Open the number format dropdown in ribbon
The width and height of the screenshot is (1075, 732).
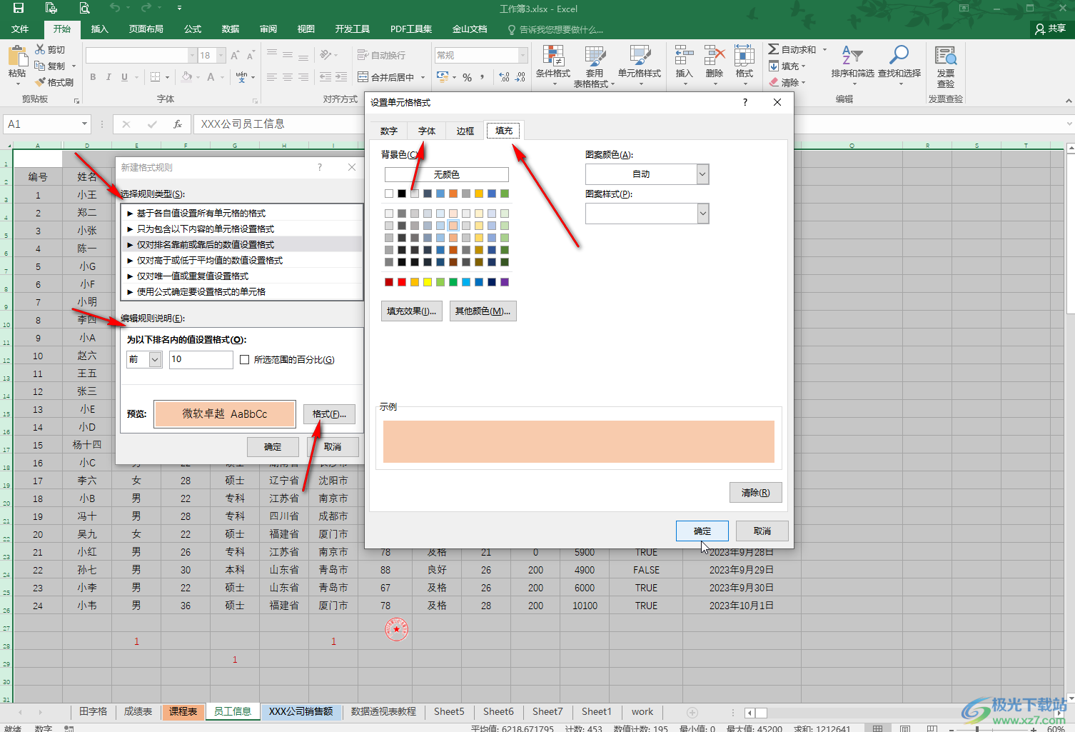[x=523, y=55]
